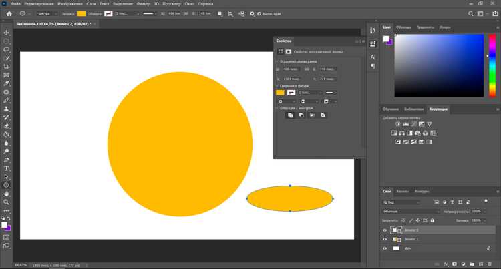This screenshot has width=501, height=269.
Task: Switch to the Каналы tab
Action: click(x=403, y=191)
